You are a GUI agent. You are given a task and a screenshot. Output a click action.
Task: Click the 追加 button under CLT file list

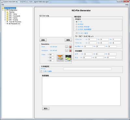pos(43,40)
